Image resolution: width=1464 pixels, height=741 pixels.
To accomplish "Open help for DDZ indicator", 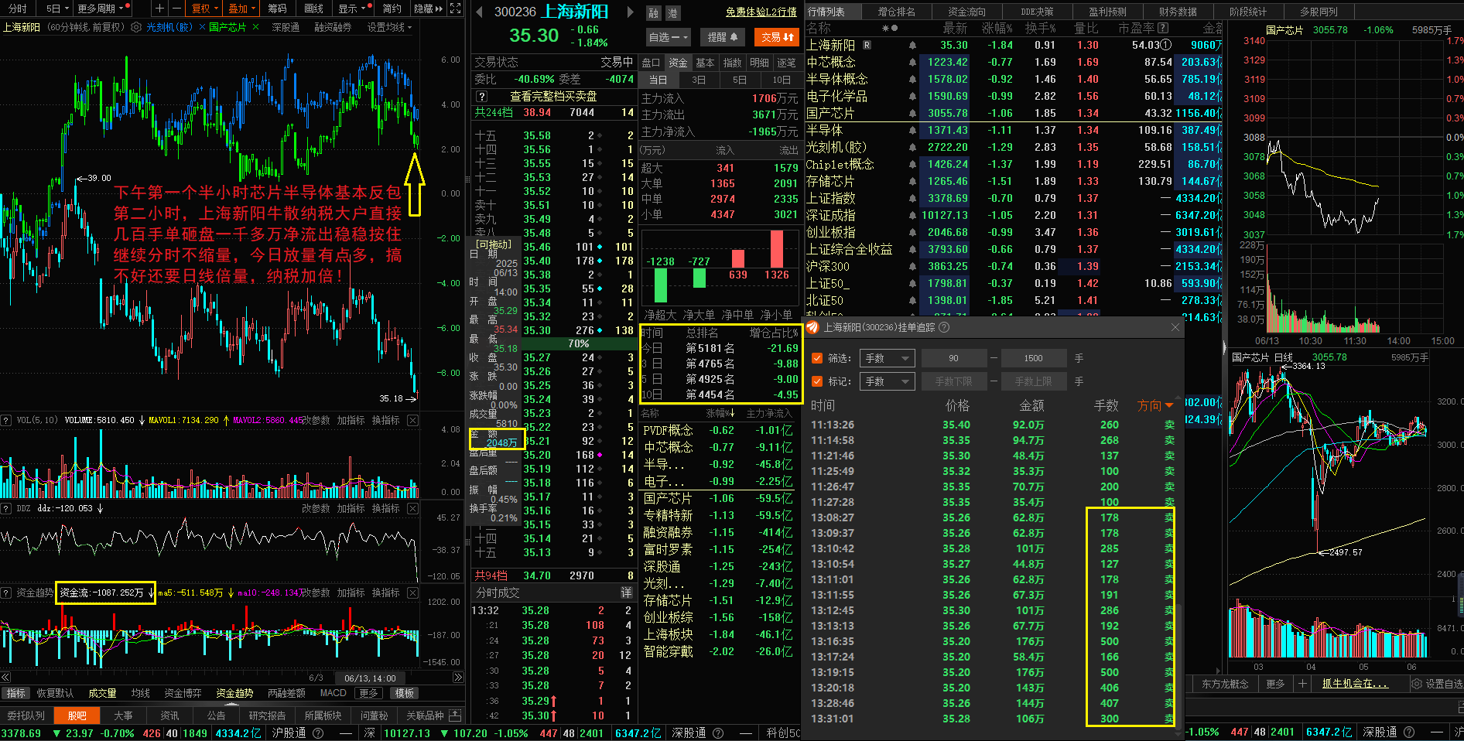I will tap(6, 508).
